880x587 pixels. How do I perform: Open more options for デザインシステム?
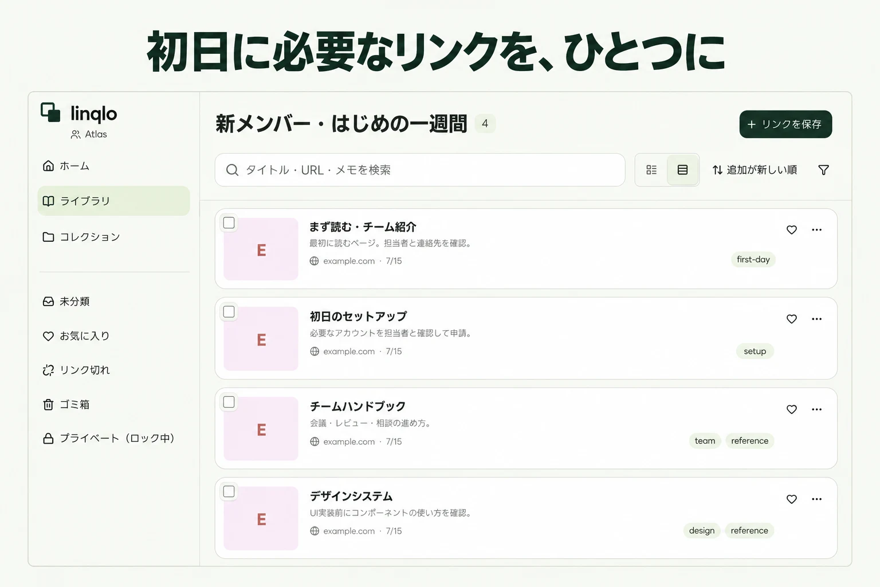pyautogui.click(x=817, y=499)
